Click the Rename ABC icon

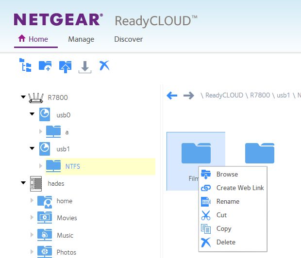click(206, 202)
